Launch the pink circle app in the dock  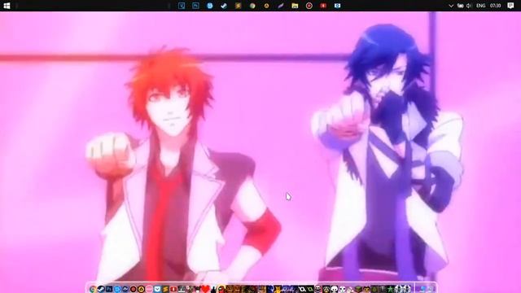click(149, 289)
